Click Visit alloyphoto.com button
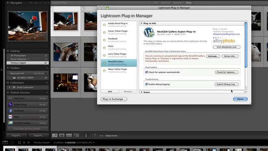 point(227,47)
